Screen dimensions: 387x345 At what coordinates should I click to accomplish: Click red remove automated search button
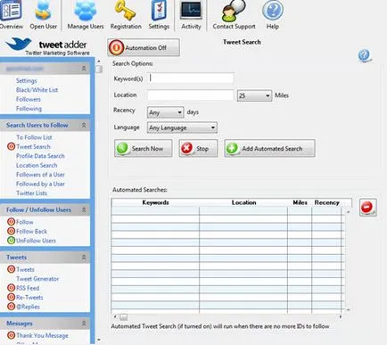[x=367, y=208]
